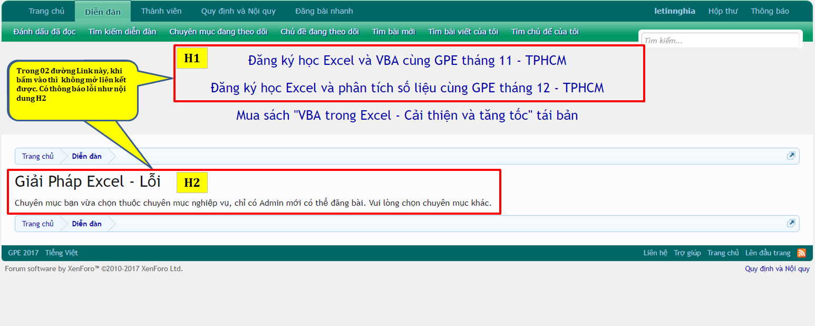
Task: Click Trợ giúp footer link
Action: pos(687,253)
